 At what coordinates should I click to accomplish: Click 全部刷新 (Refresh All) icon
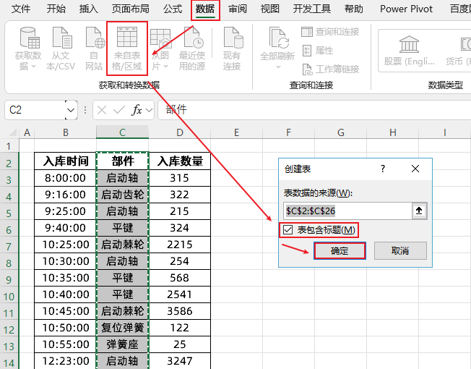pos(277,48)
